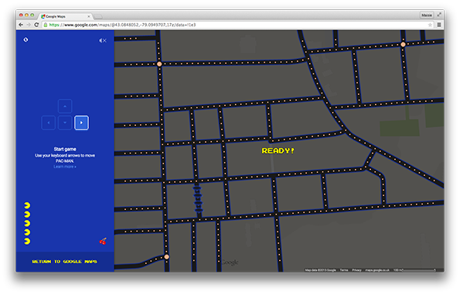Click the 'Start game' heading text
460x294 pixels.
pyautogui.click(x=65, y=149)
